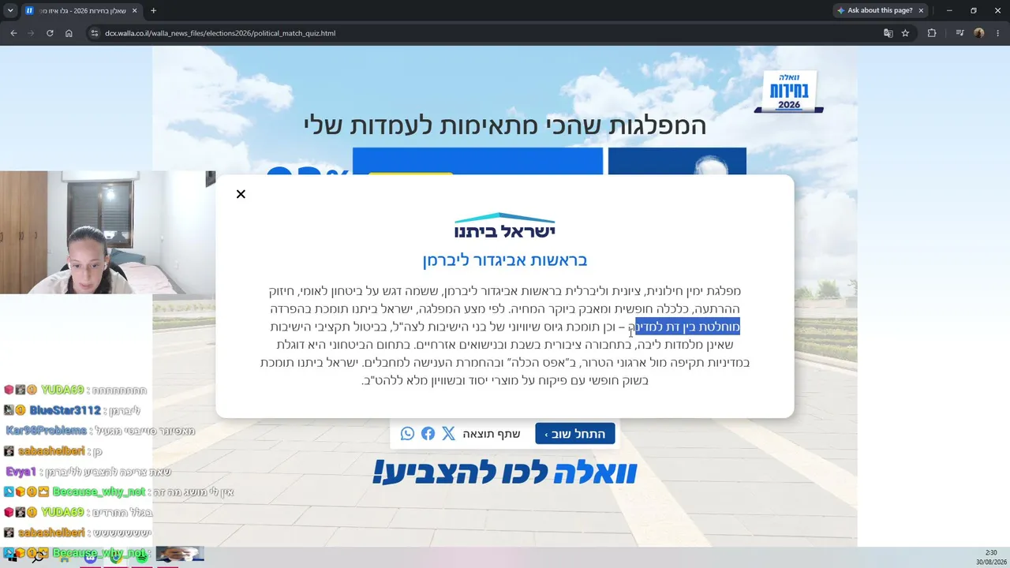This screenshot has height=568, width=1010.
Task: Open the media controls button
Action: [x=959, y=33]
